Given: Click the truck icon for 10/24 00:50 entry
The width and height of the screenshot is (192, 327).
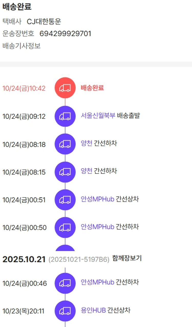Looking at the screenshot, I should 65,227.
